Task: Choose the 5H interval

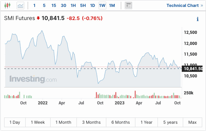Action: tap(83, 6)
